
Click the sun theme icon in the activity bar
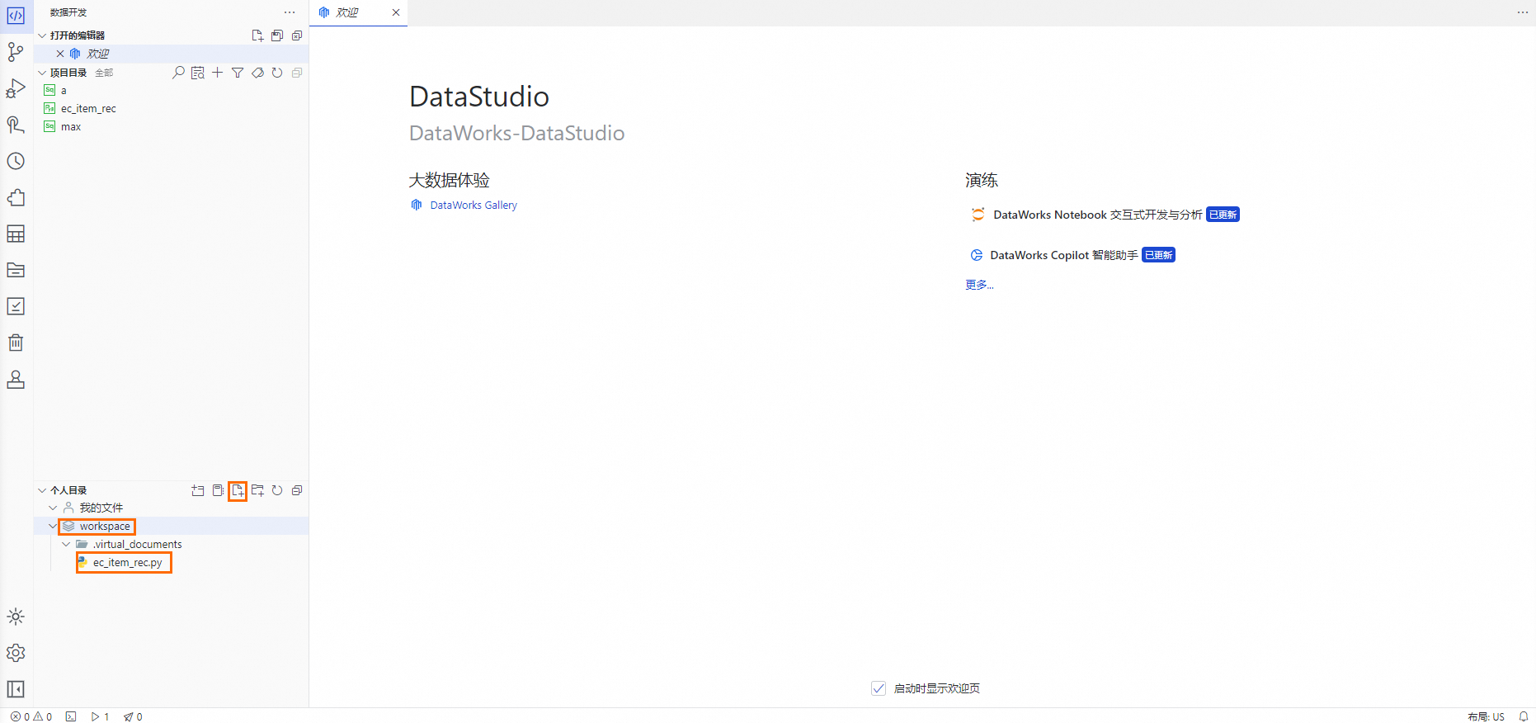[x=16, y=617]
